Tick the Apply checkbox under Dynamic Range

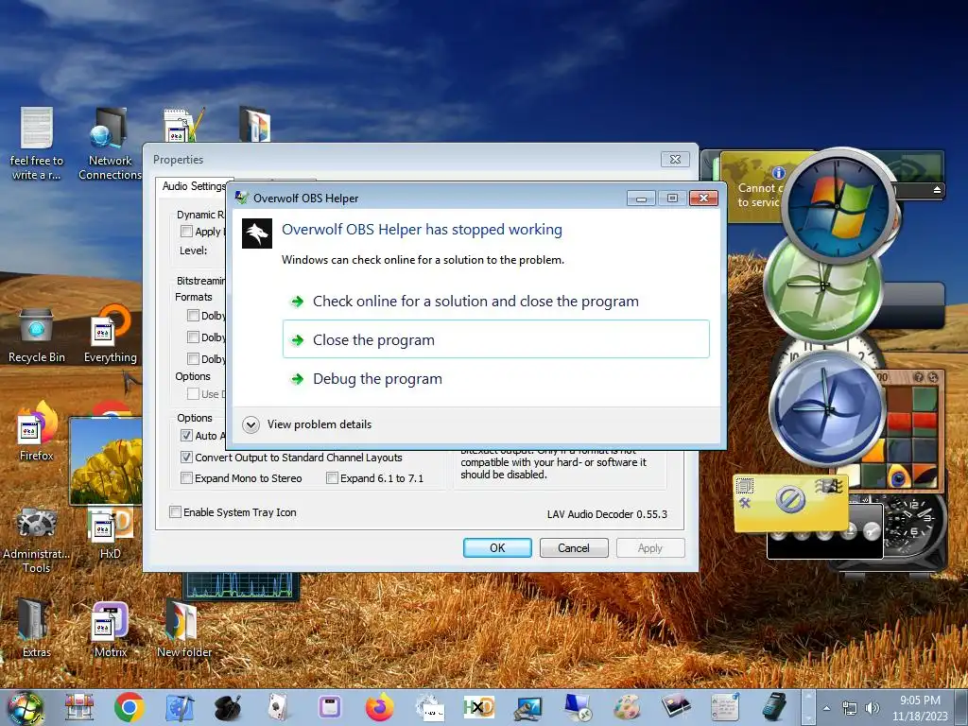pos(186,231)
